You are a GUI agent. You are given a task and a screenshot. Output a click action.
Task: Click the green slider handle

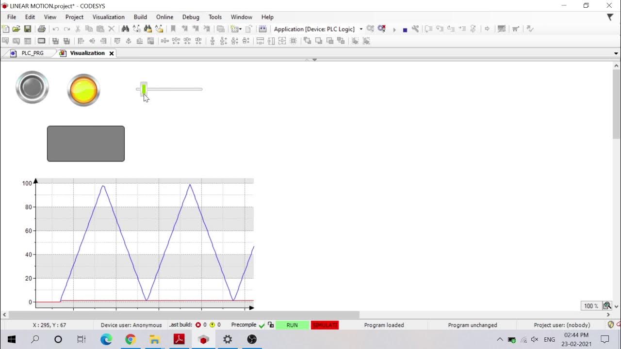pyautogui.click(x=144, y=89)
